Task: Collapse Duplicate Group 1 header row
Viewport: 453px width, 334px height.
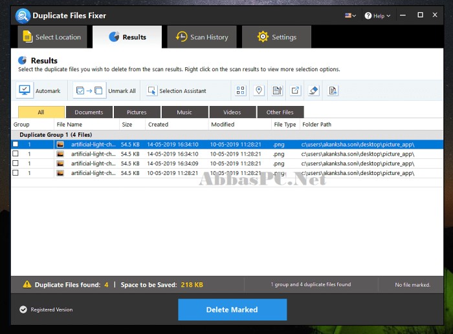Action: coord(227,134)
